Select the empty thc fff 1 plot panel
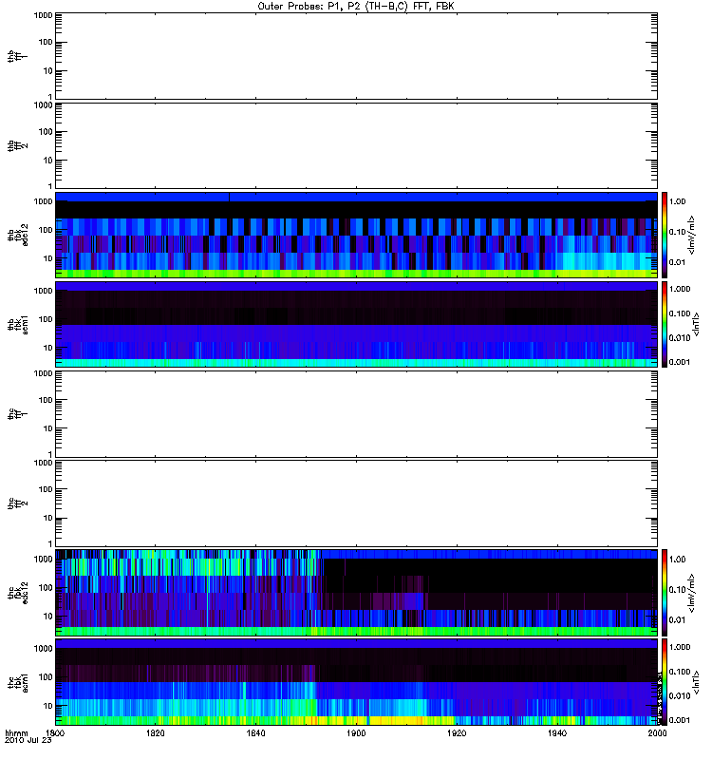Screen dimensions: 712x760 coord(356,414)
